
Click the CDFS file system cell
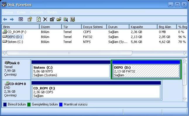87,32
